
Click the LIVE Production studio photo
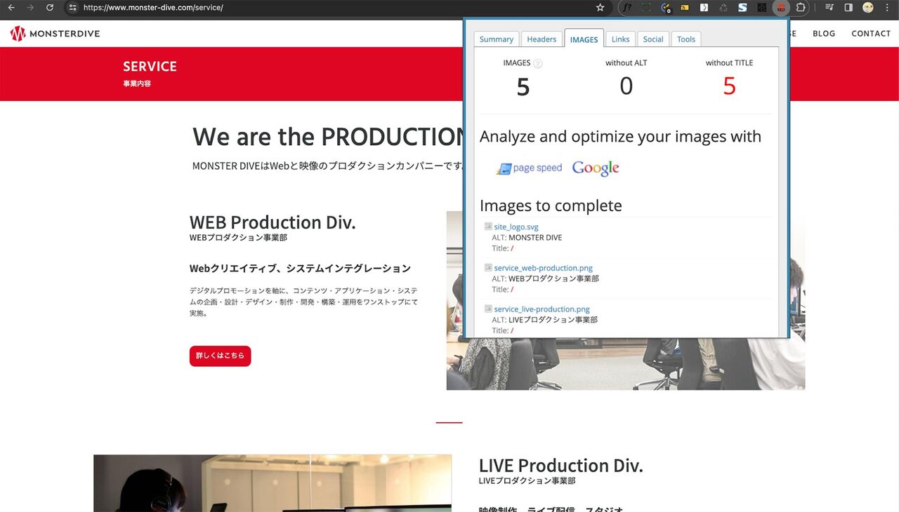(x=273, y=483)
